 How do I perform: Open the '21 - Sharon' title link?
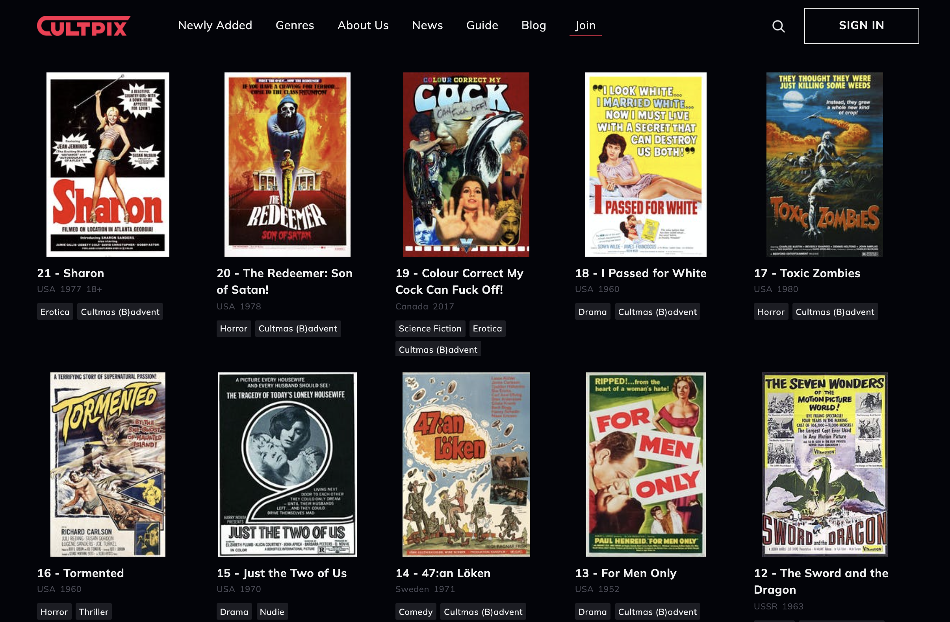(71, 273)
